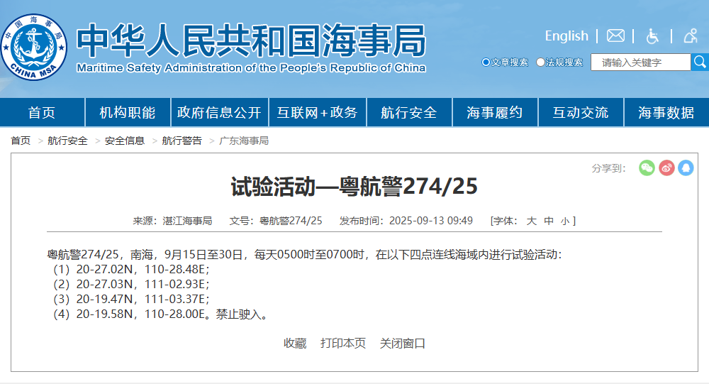Open the envelope mail icon
709x384 pixels.
pos(615,35)
